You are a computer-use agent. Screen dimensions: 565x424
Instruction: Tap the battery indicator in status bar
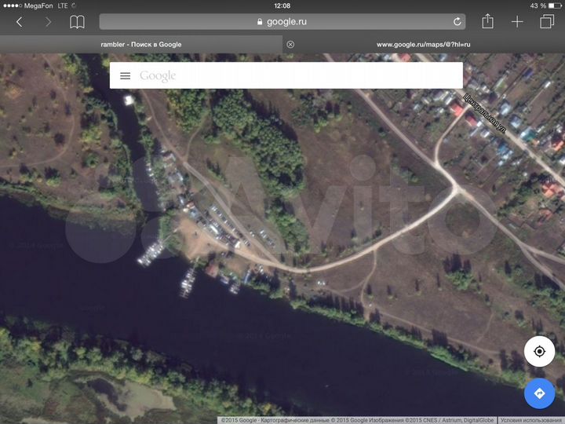(555, 5)
